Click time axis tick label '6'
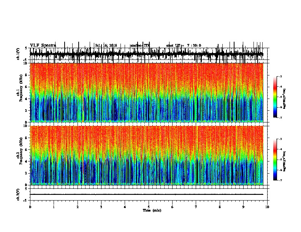This screenshot has width=301, height=232. [x=172, y=207]
